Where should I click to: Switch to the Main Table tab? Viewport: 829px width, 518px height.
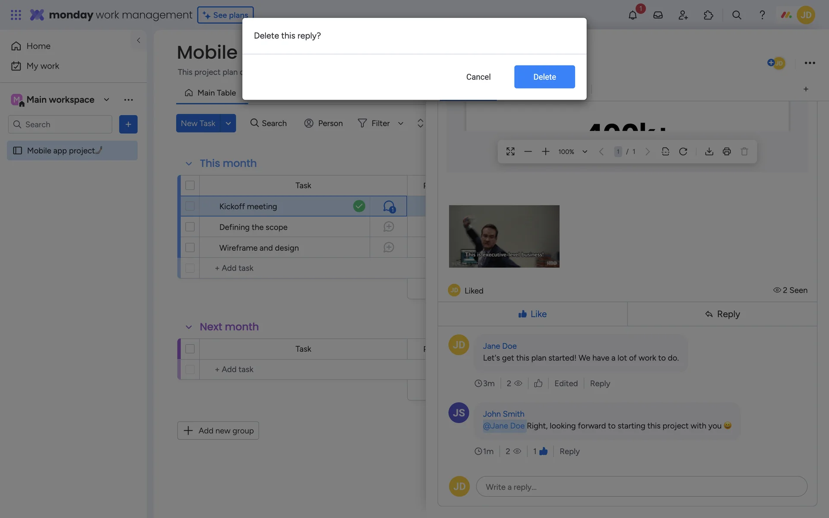211,93
